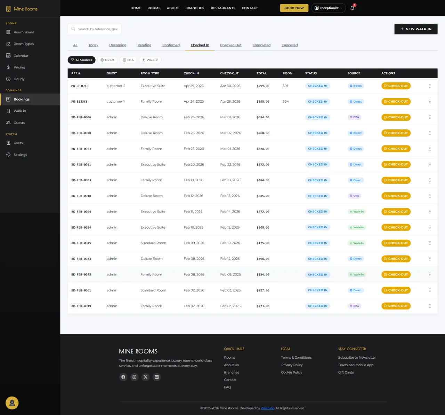This screenshot has height=415, width=445.
Task: Open row actions menu for BK-FEB-0001
Action: click(x=430, y=290)
